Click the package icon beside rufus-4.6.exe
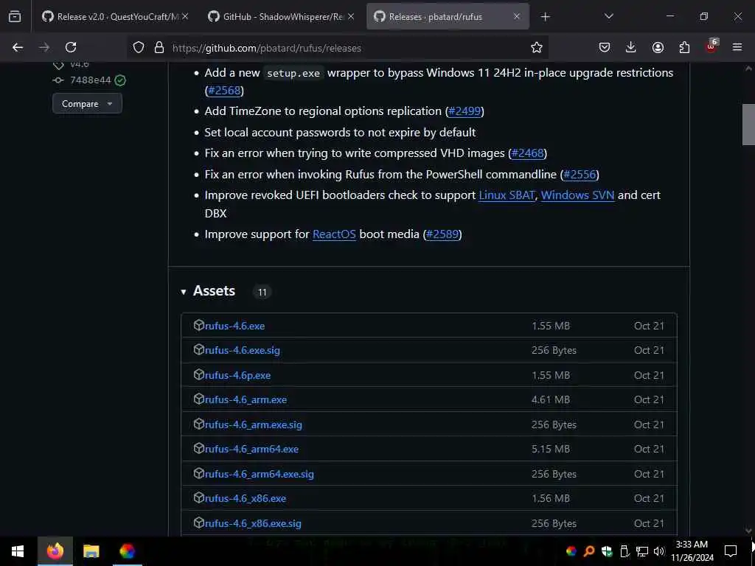755x566 pixels. (x=198, y=325)
